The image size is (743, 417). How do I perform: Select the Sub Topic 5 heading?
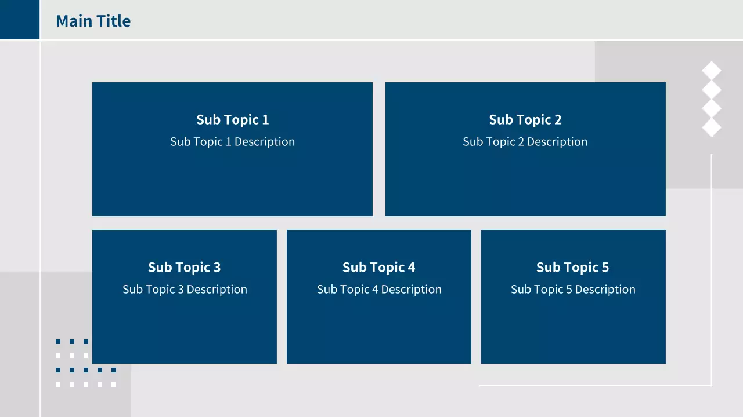(x=572, y=268)
